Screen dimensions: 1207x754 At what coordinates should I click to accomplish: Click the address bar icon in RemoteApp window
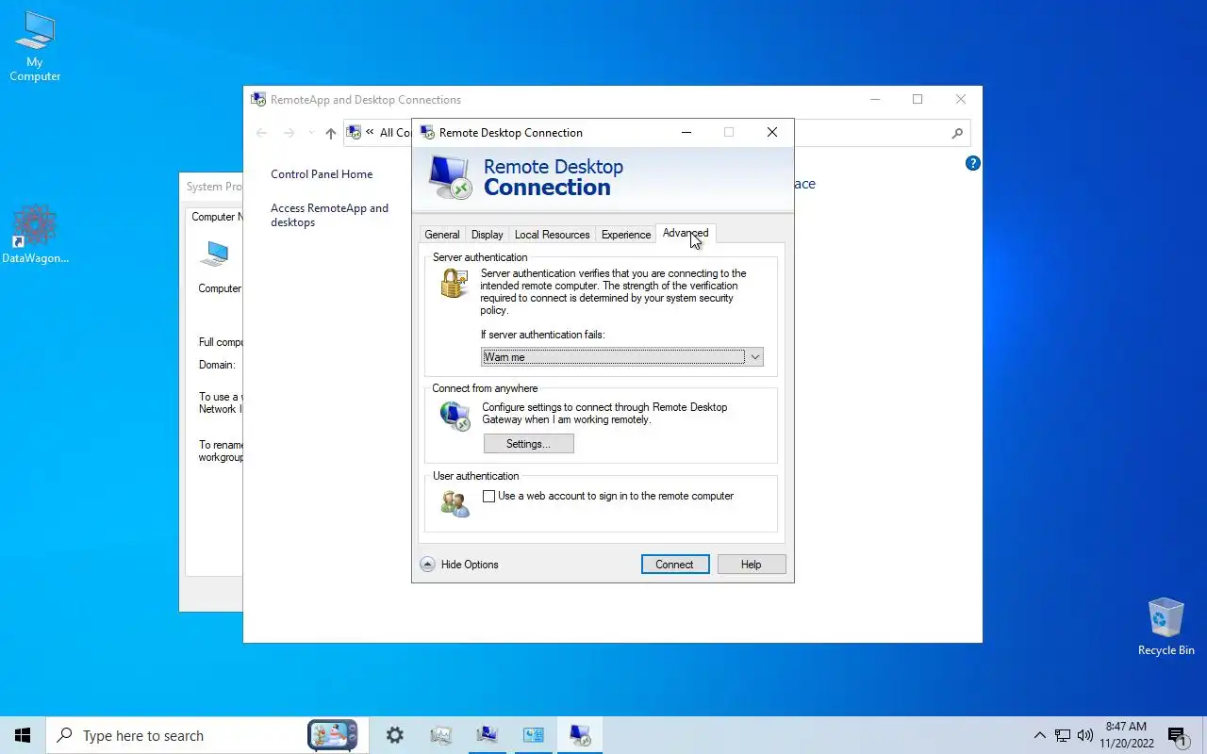[x=354, y=133]
